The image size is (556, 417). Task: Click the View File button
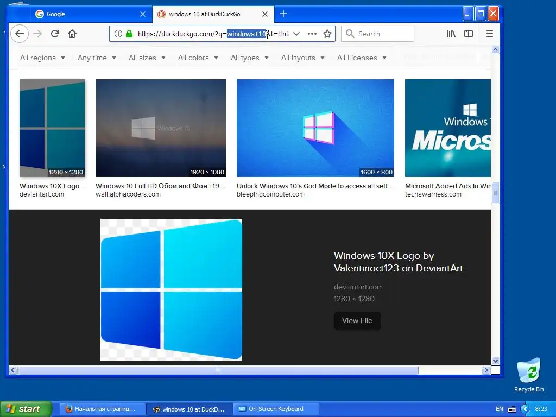point(357,320)
